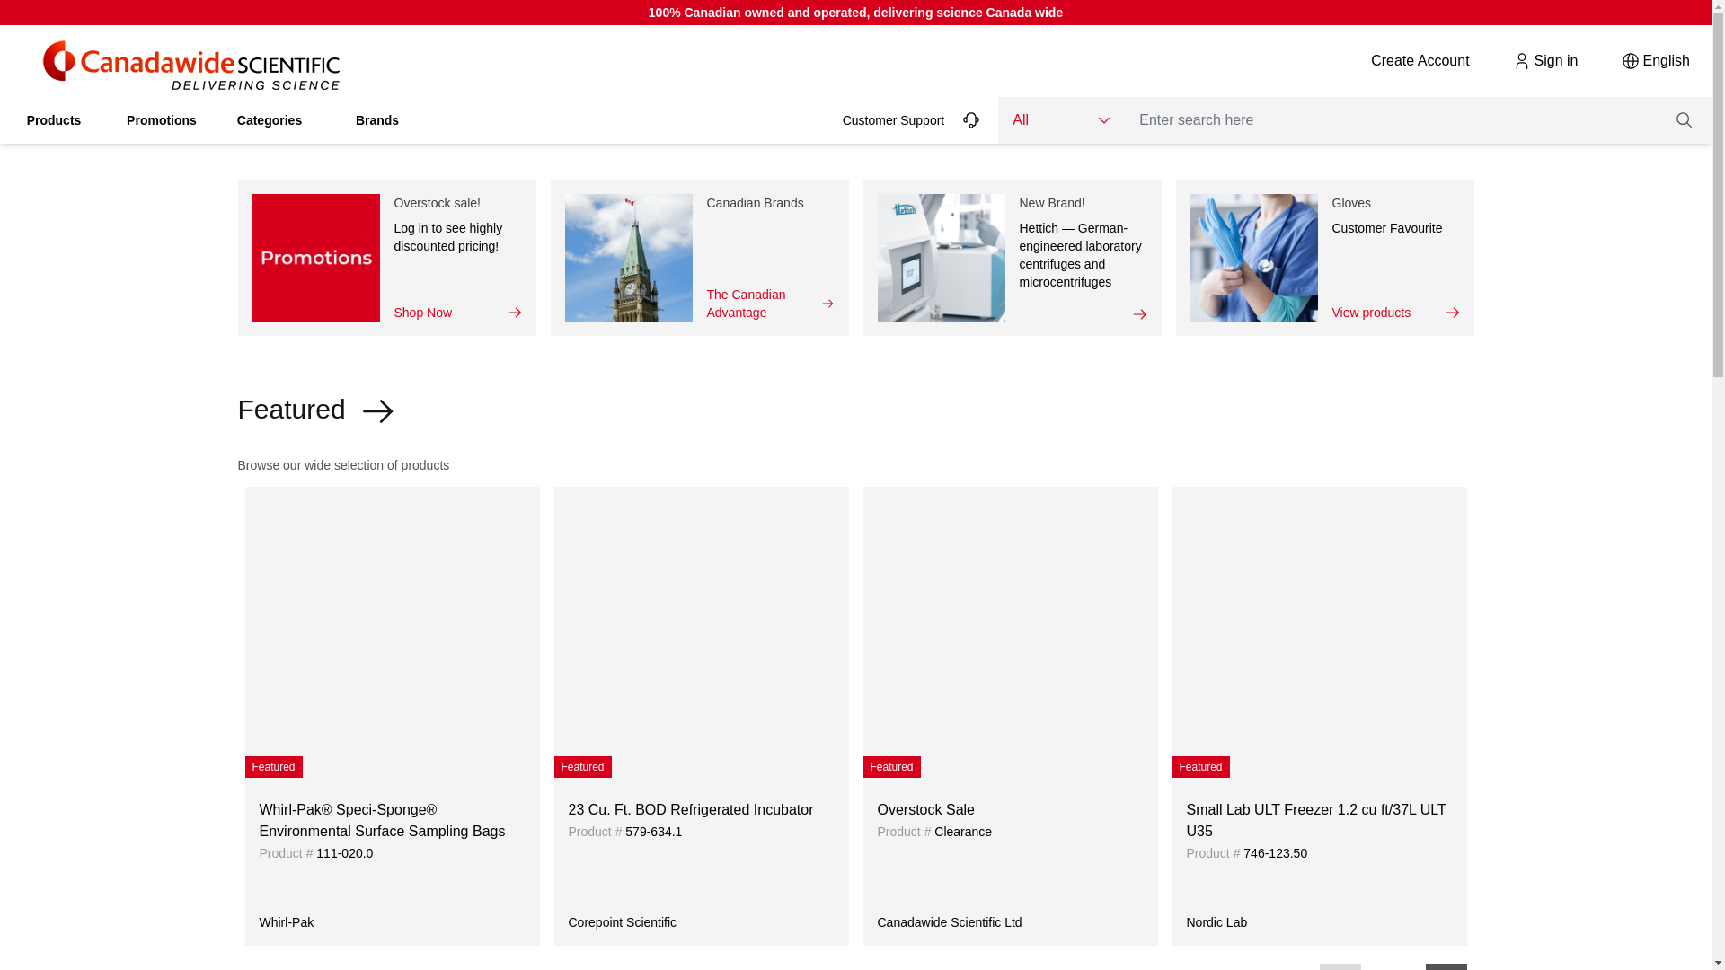
Task: Click the Whirl-Pak brand name
Action: (286, 922)
